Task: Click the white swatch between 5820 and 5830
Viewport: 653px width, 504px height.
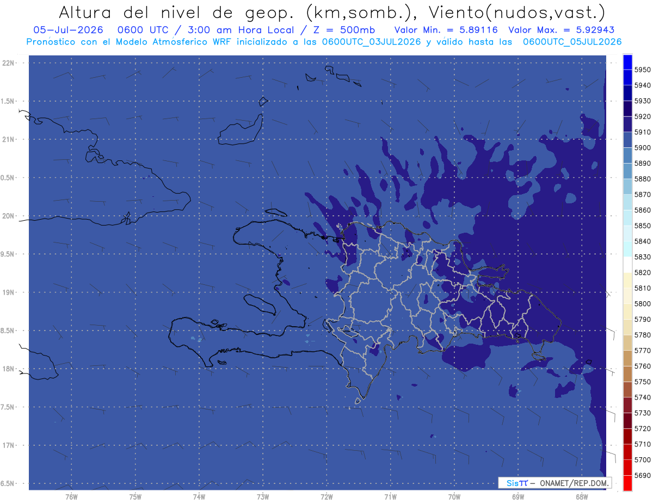Action: tap(627, 264)
